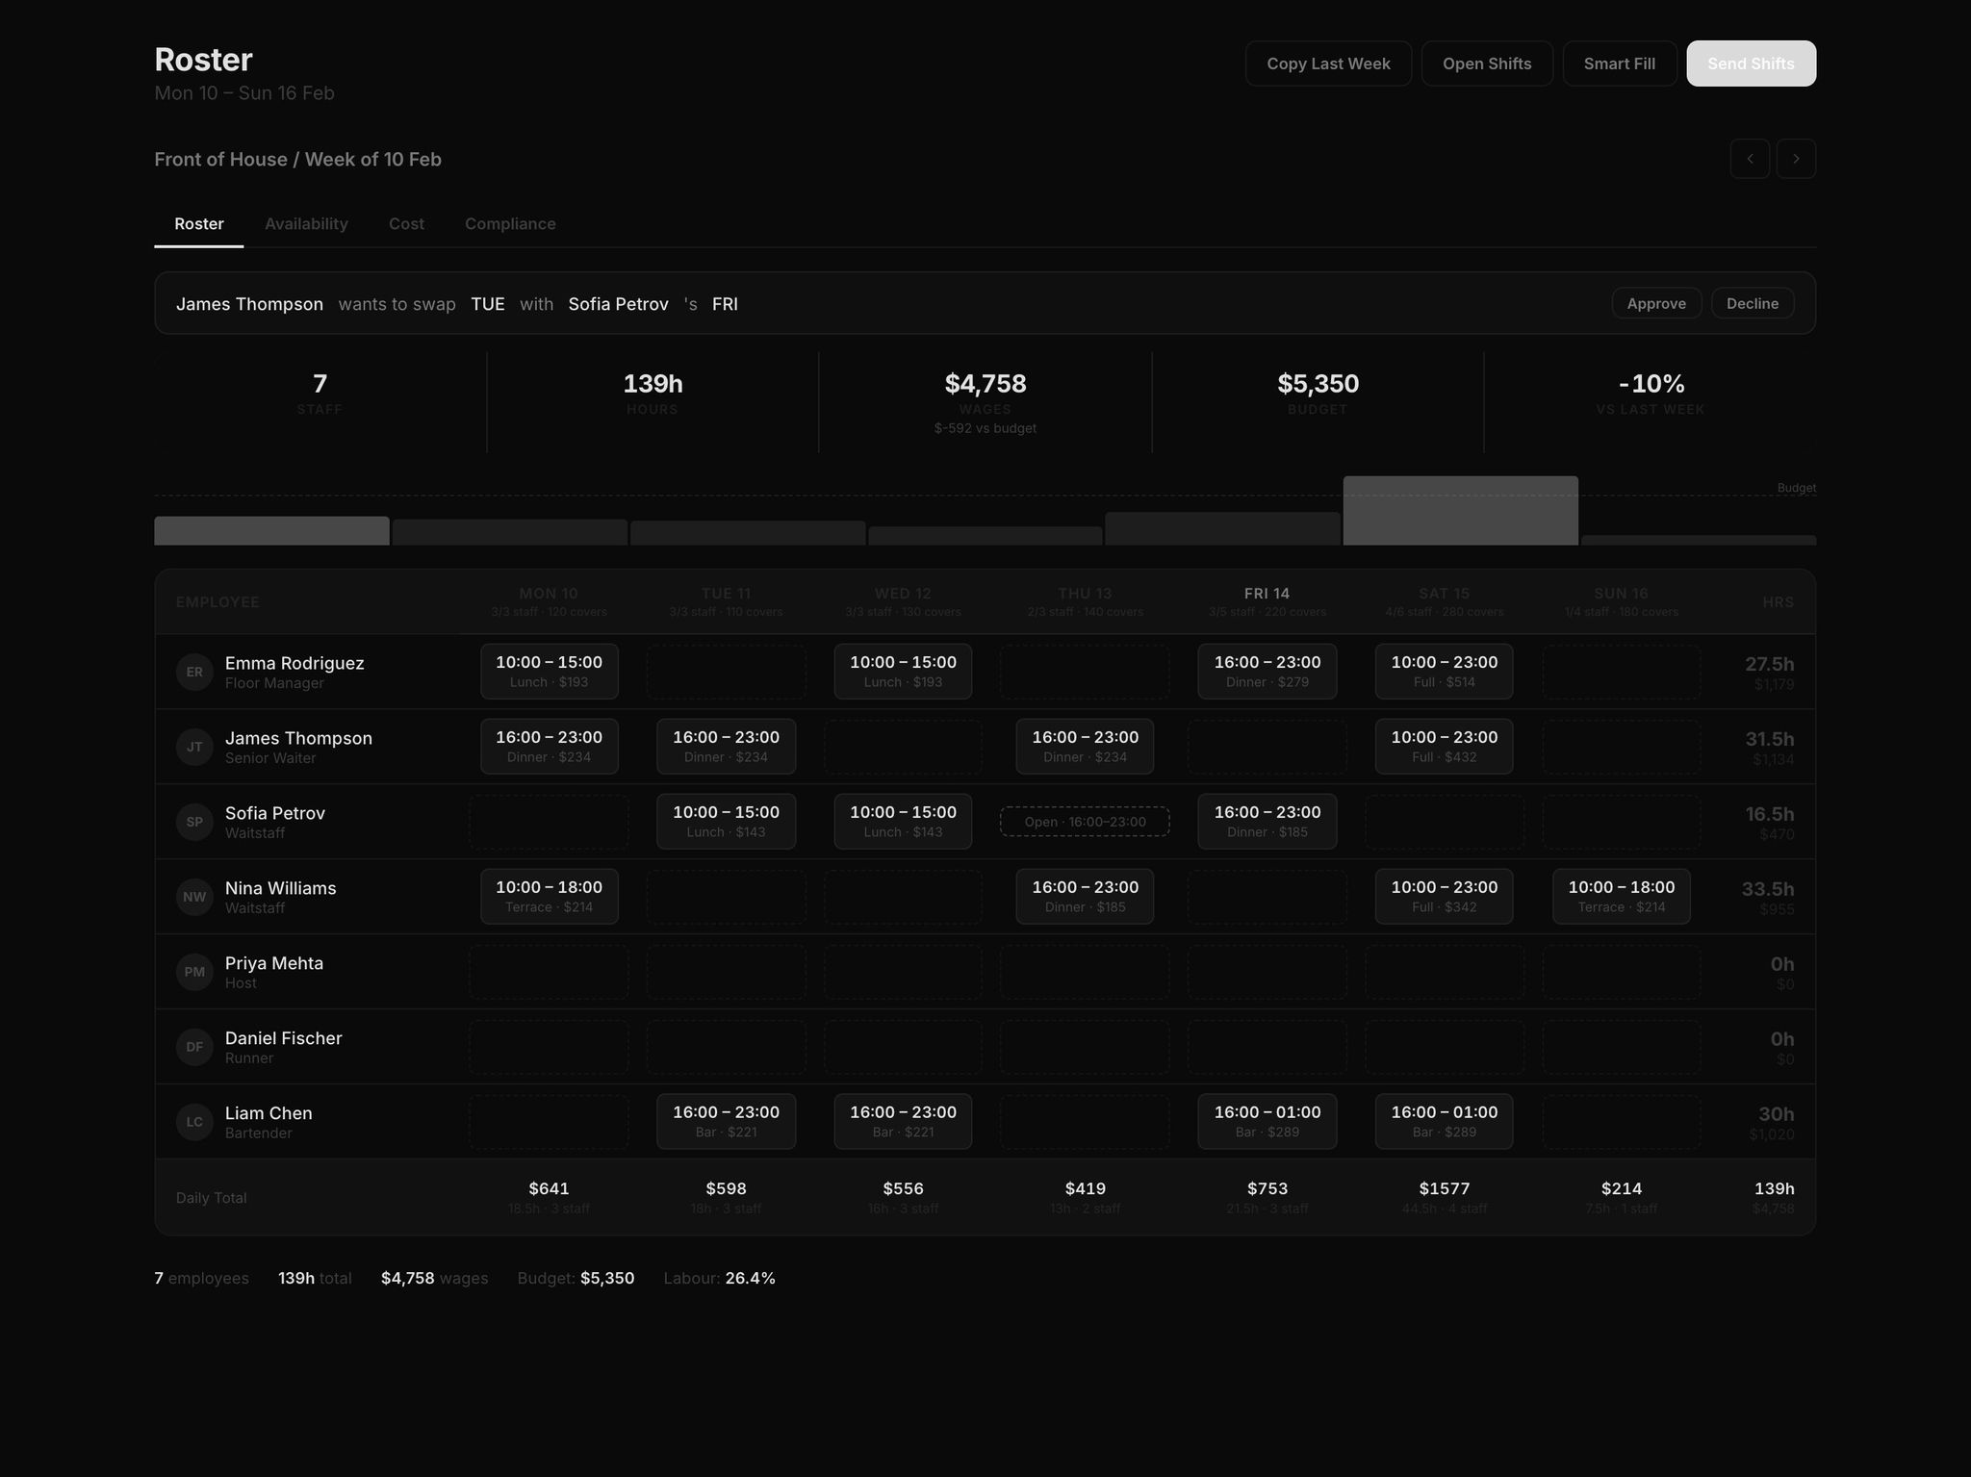Open Sofia Petrov's Friday dinner shift

click(1267, 822)
